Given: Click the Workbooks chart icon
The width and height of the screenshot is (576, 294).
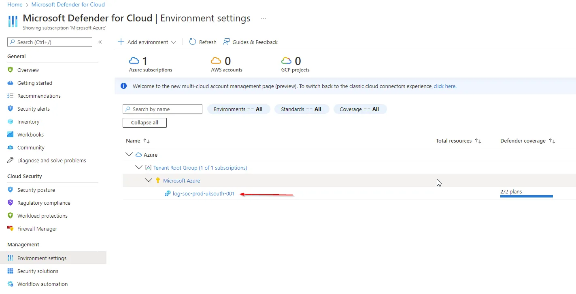Looking at the screenshot, I should [11, 134].
